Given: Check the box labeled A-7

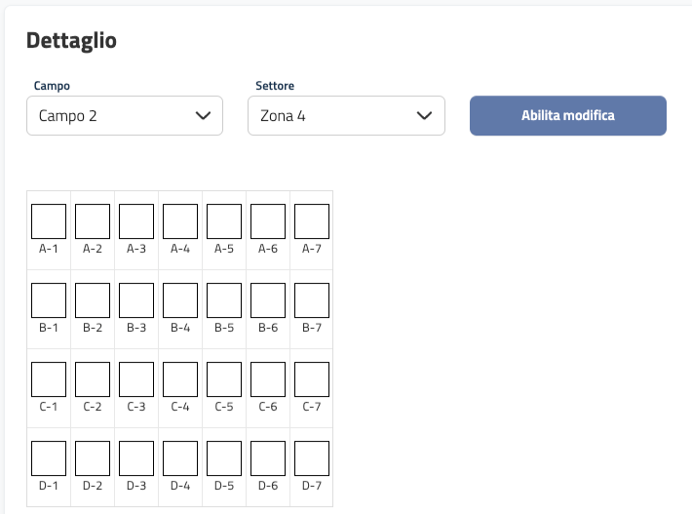Looking at the screenshot, I should pyautogui.click(x=312, y=221).
